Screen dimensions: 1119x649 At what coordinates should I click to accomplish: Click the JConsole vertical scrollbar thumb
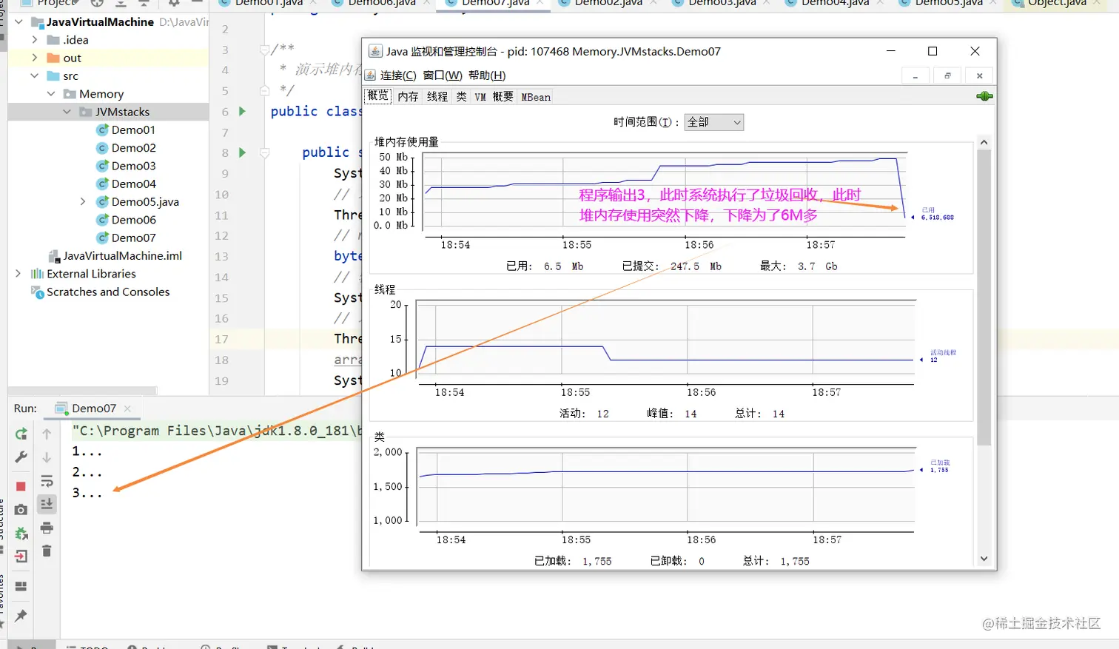[x=984, y=297]
